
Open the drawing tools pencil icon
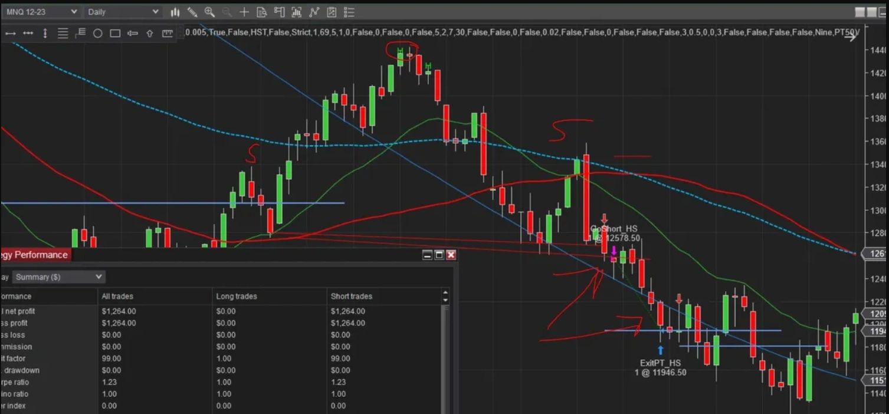tap(192, 12)
